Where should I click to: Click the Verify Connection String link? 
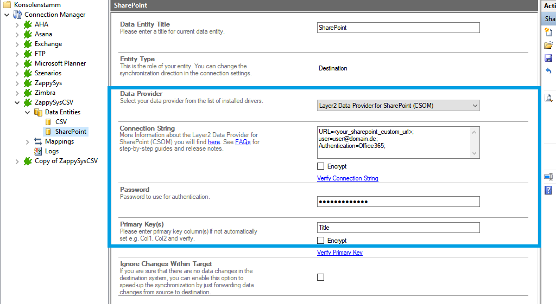click(347, 178)
